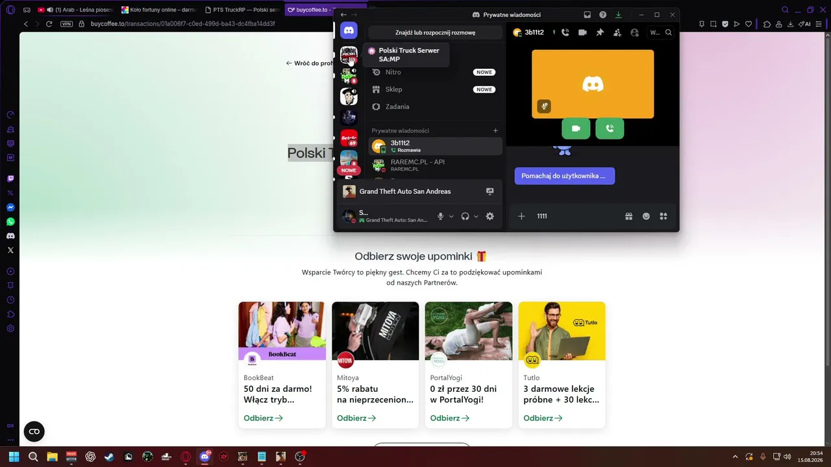The image size is (831, 467).
Task: Share screen for Grand Theft Auto San Andreas
Action: coord(490,191)
